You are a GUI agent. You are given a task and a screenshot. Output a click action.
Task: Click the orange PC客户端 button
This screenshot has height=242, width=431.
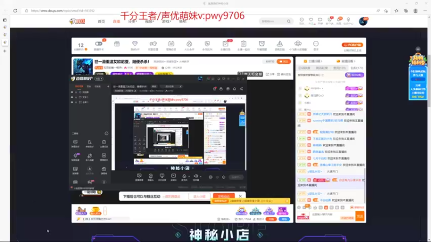(x=352, y=45)
